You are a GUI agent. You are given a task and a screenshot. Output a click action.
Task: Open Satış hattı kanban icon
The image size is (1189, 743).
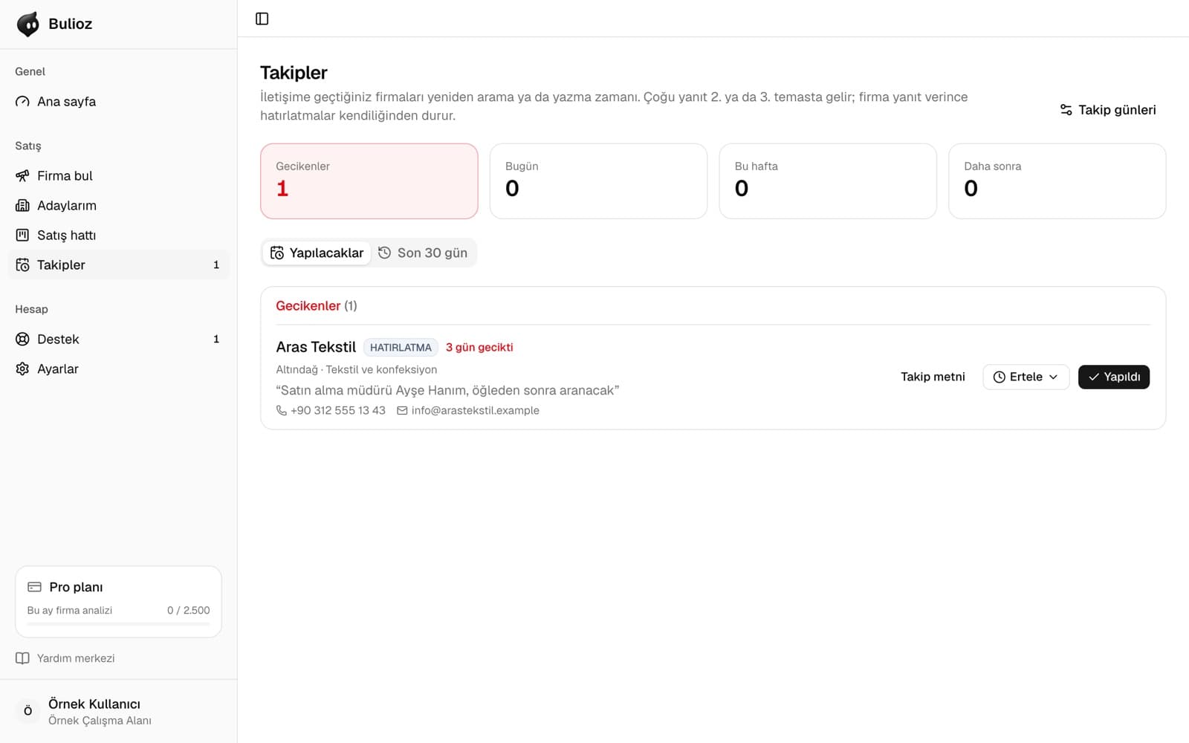pos(22,236)
